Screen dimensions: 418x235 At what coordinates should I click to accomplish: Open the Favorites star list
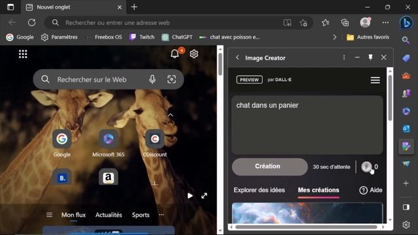[x=325, y=23]
